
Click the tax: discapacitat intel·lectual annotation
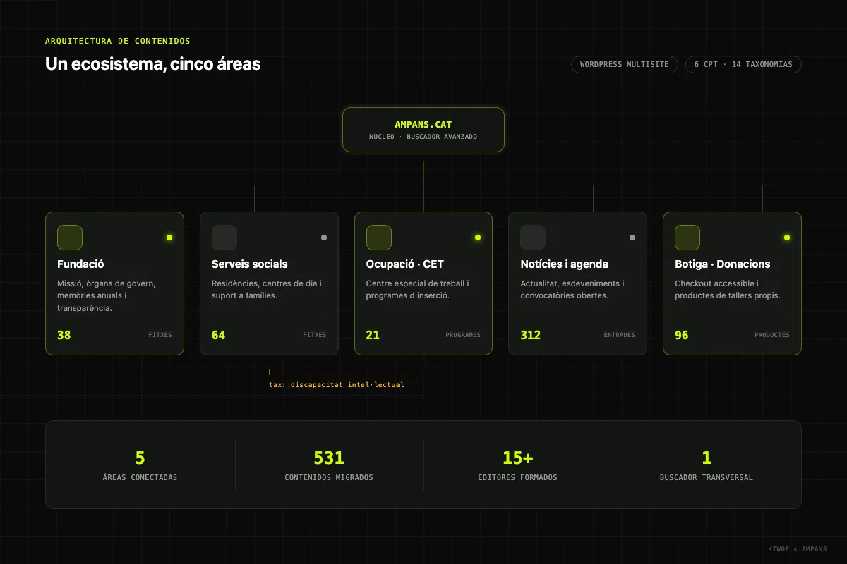(x=337, y=385)
